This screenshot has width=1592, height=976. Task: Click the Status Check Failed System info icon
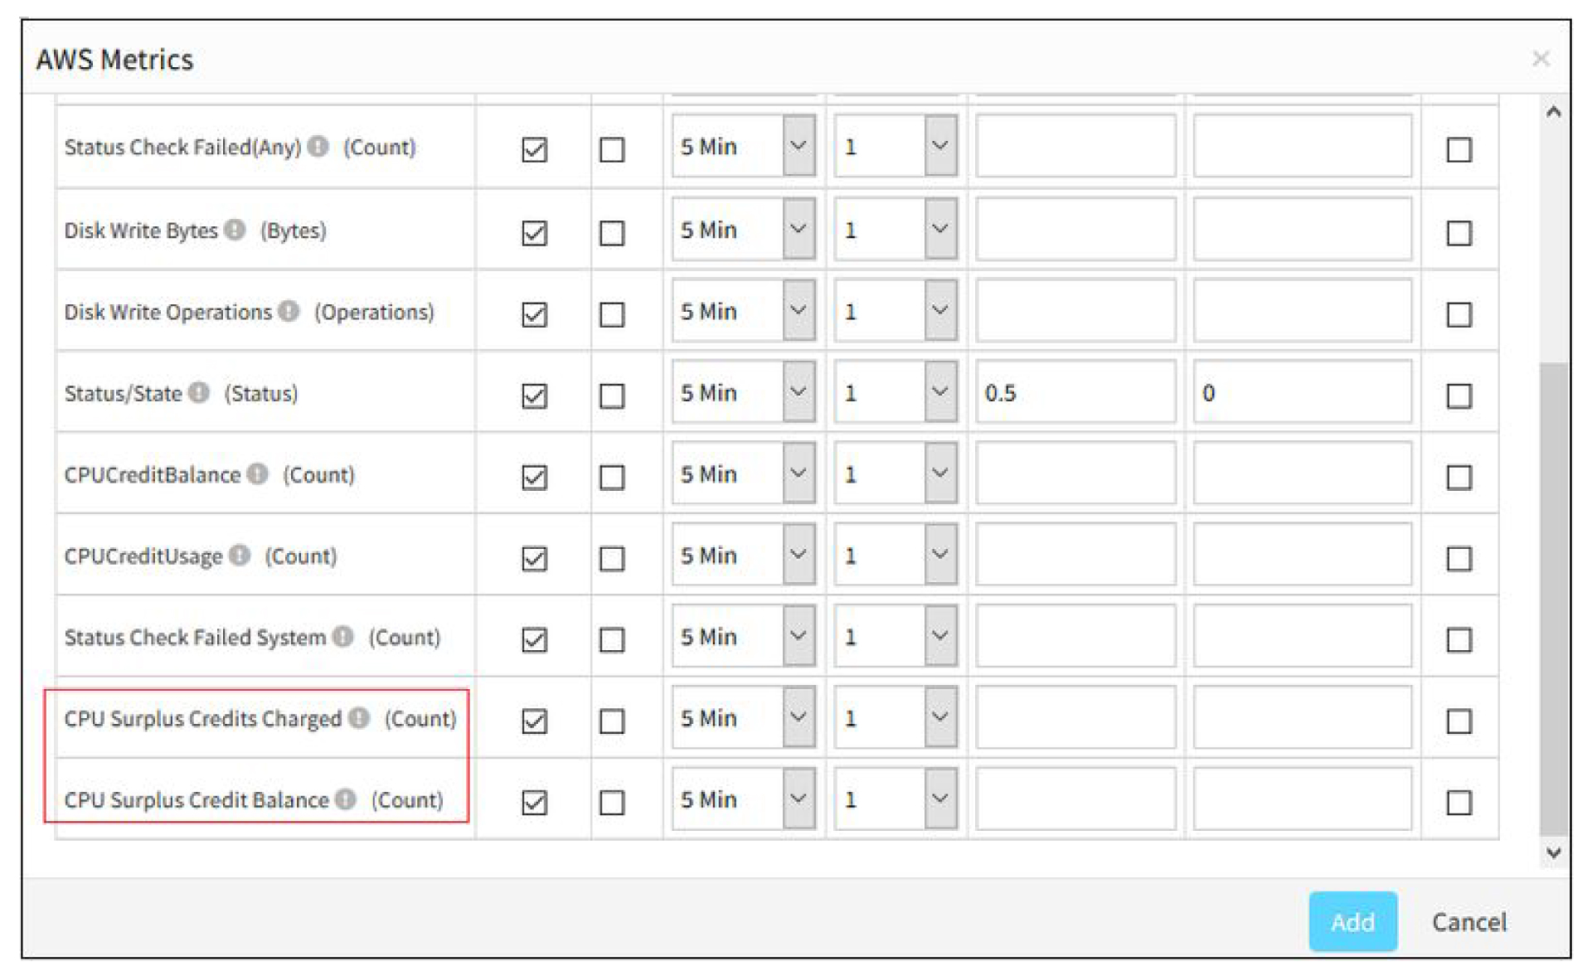point(342,637)
